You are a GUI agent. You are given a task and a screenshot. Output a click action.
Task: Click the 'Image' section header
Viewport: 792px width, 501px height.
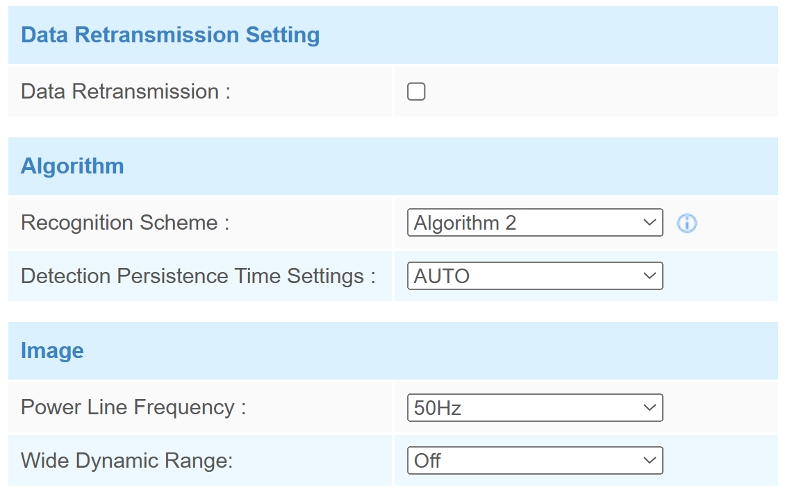click(52, 350)
